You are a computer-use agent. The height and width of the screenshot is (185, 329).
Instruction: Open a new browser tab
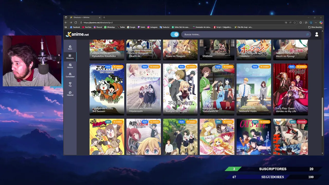(104, 17)
